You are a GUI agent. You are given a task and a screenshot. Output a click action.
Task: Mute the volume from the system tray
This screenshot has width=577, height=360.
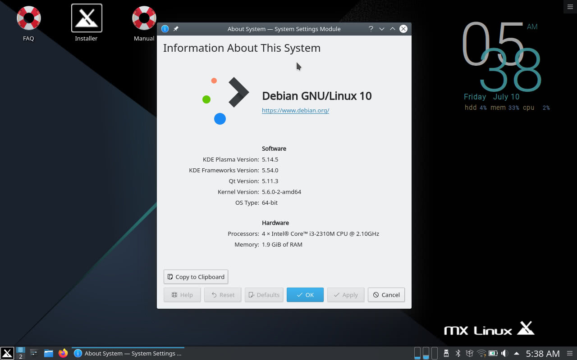point(504,353)
